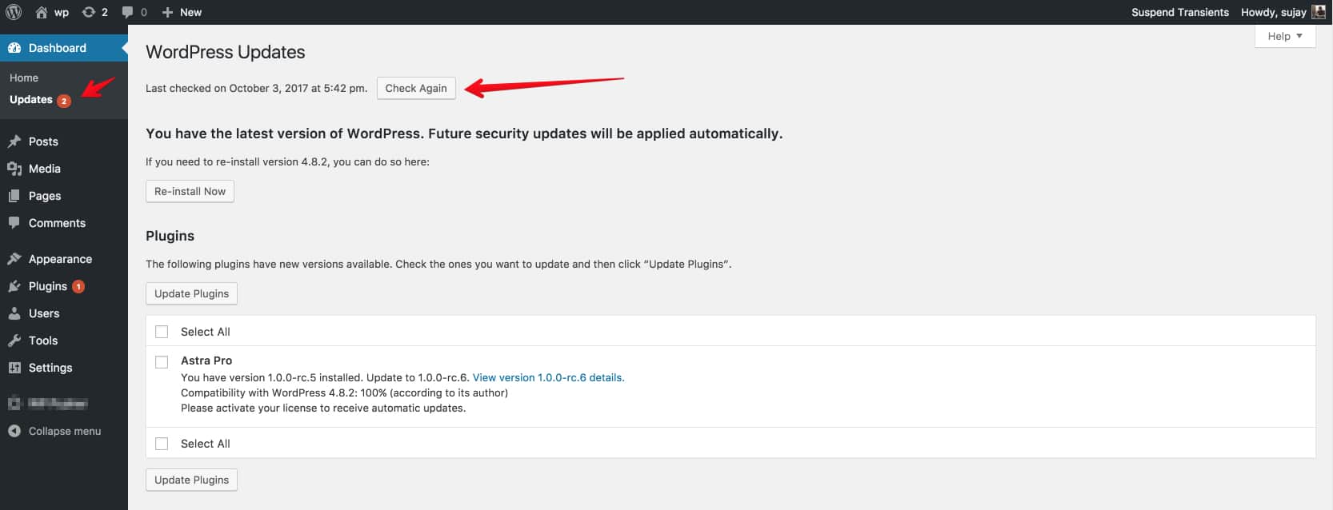Image resolution: width=1333 pixels, height=510 pixels.
Task: Click the Posts pin icon in the sidebar
Action: coord(14,141)
